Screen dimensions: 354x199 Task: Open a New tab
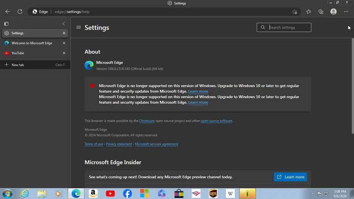[x=35, y=65]
